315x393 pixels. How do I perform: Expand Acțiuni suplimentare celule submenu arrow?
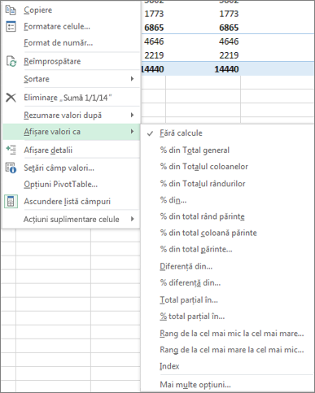[x=132, y=219]
